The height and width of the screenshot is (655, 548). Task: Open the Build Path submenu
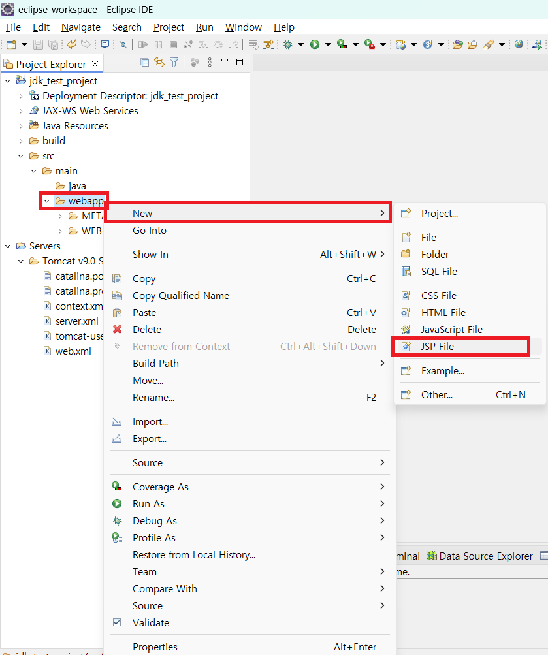click(x=250, y=364)
